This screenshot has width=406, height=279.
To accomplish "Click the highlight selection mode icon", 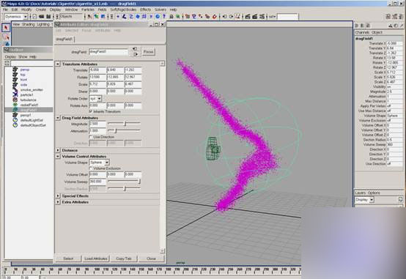I will coord(178,17).
